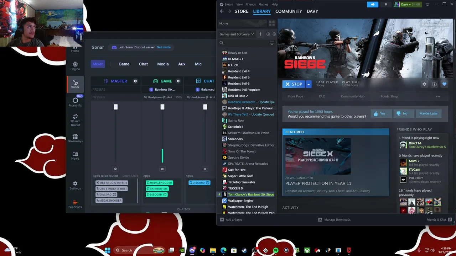Click STOP to close Rainbow Six Siege
456x256 pixels.
click(294, 84)
